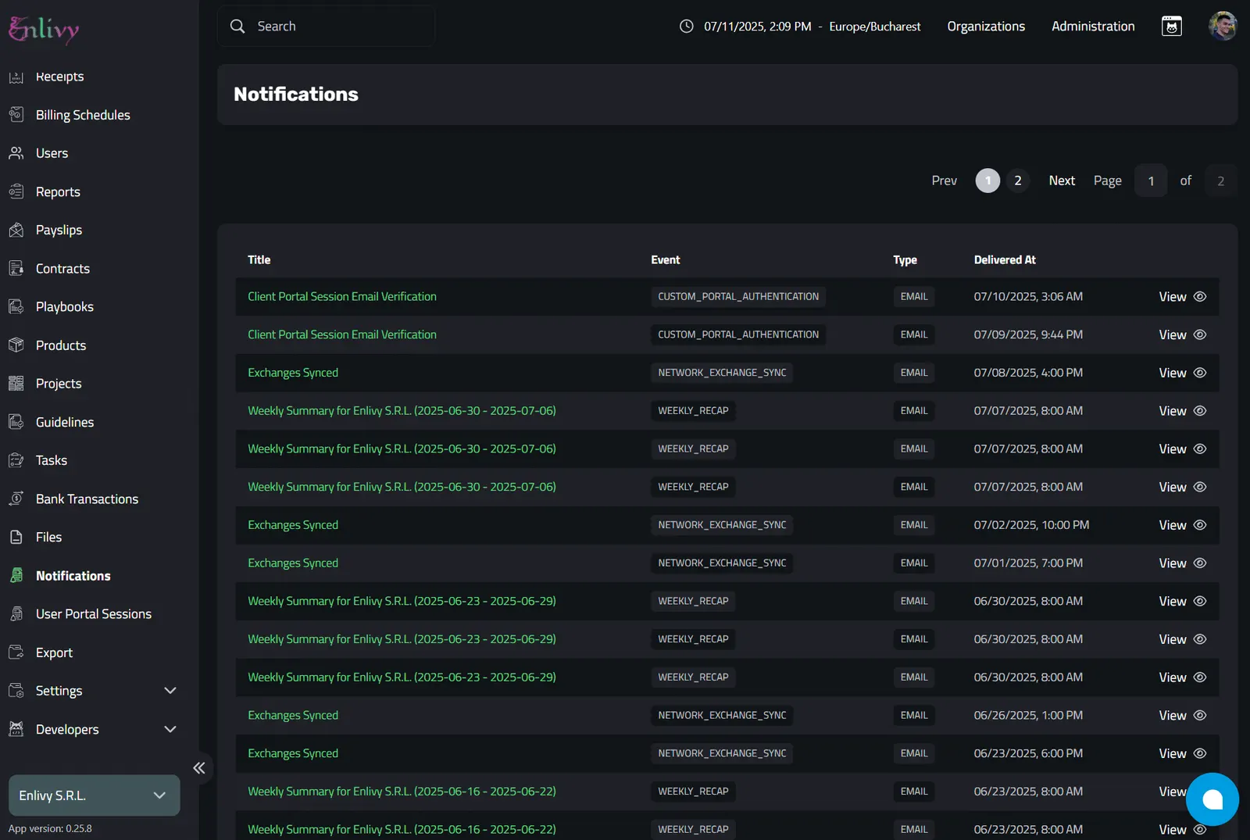Click the search magnifier icon

point(237,26)
